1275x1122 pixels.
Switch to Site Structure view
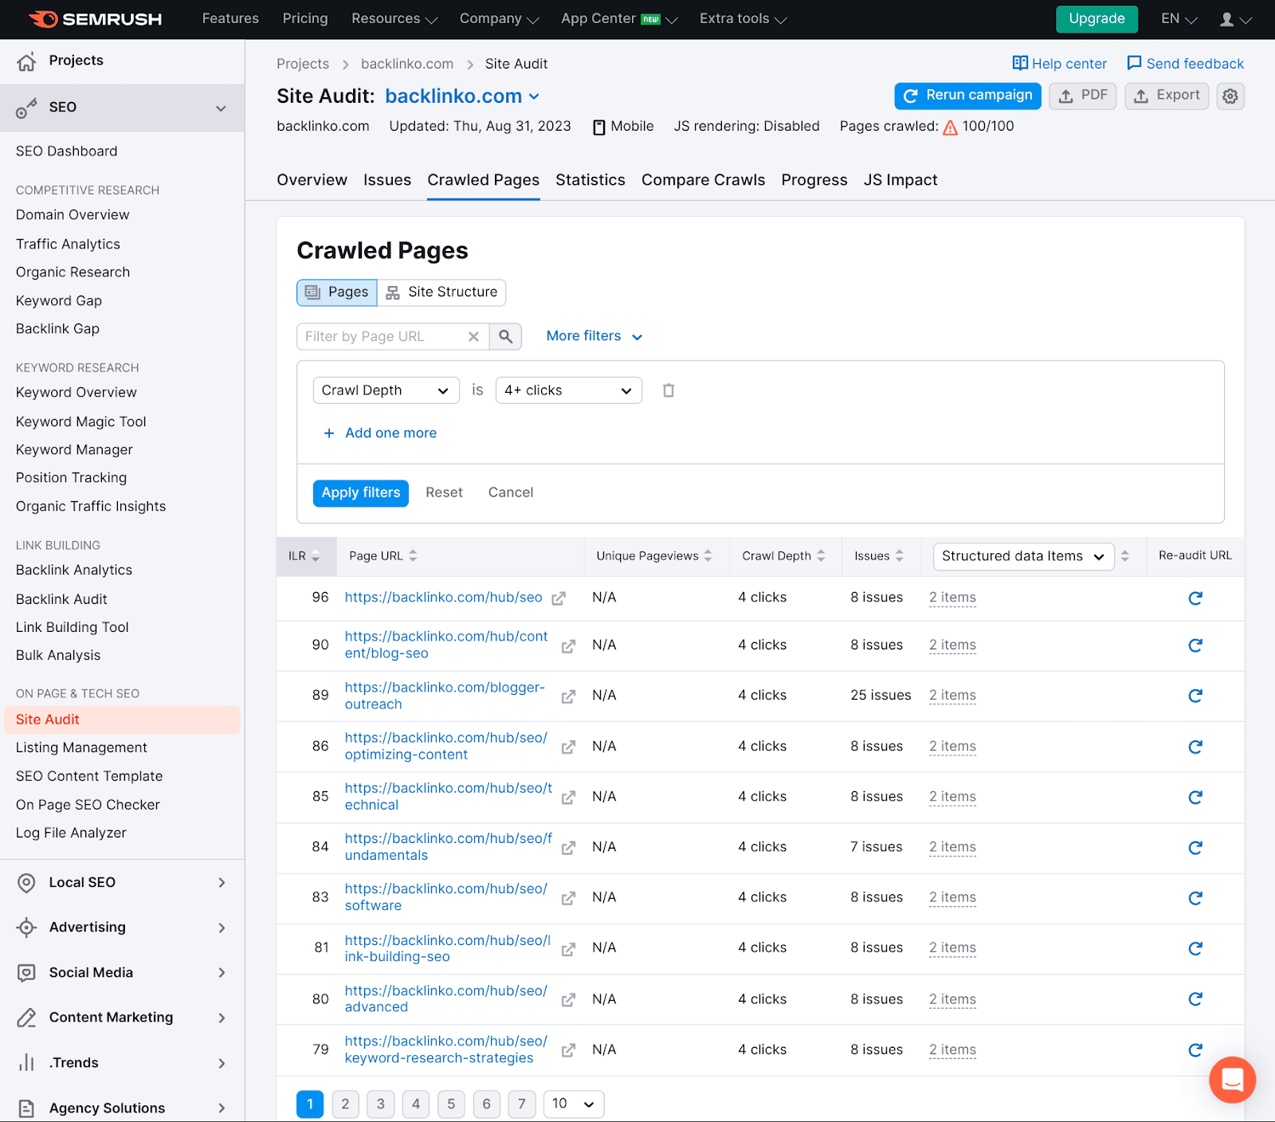[441, 292]
